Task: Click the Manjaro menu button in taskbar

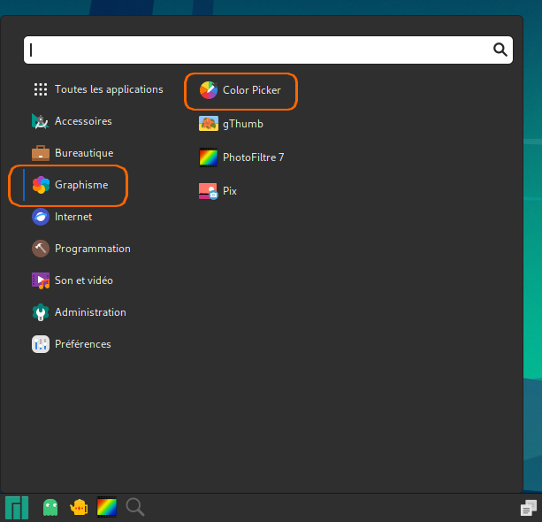Action: 17,508
